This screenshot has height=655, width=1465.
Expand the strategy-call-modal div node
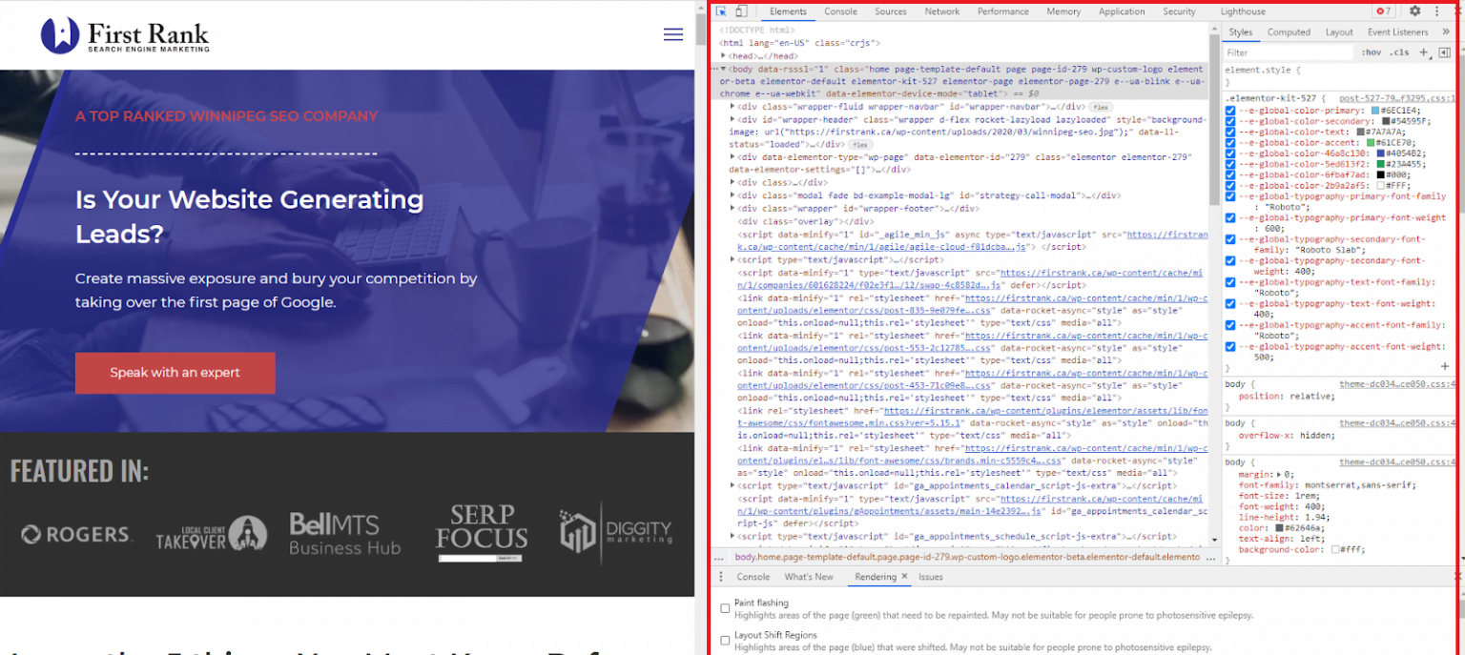[x=732, y=195]
